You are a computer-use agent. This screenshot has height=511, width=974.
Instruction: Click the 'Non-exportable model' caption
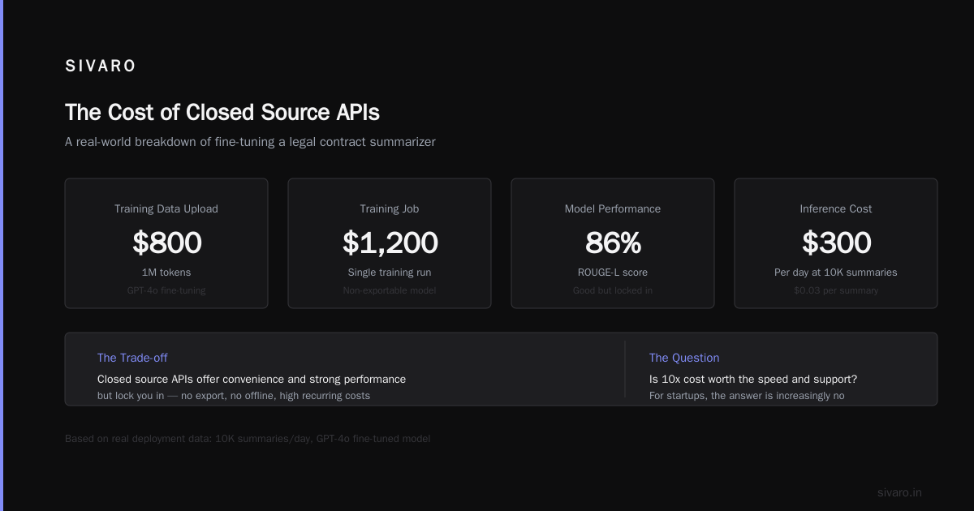pos(390,290)
